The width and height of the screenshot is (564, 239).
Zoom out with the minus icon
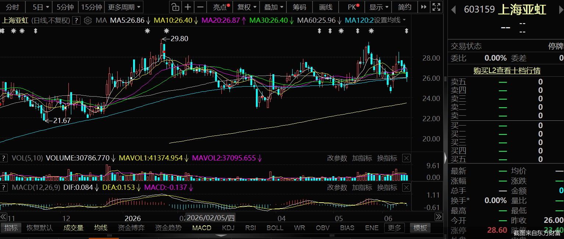click(x=200, y=7)
